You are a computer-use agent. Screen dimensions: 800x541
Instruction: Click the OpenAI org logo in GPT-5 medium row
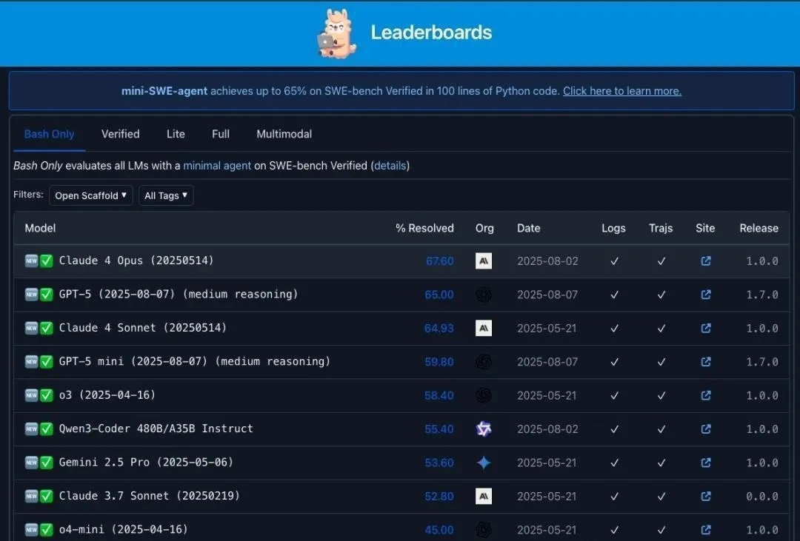[484, 295]
